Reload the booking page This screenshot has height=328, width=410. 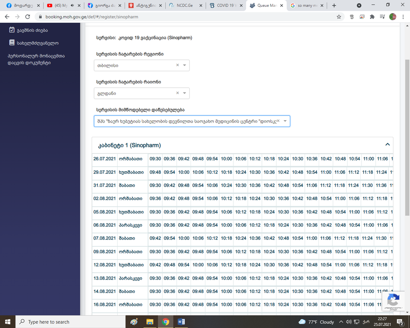[x=28, y=17]
